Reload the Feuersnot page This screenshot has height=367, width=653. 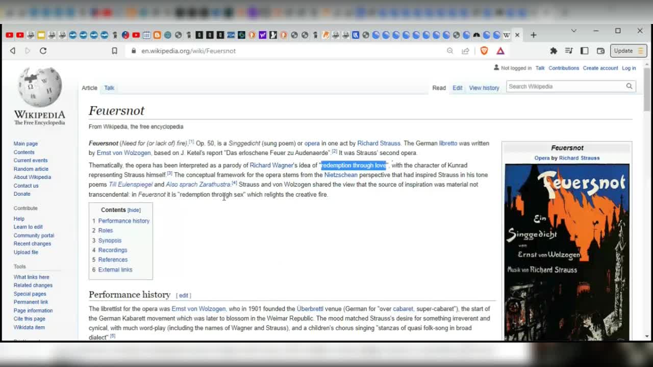coord(43,51)
